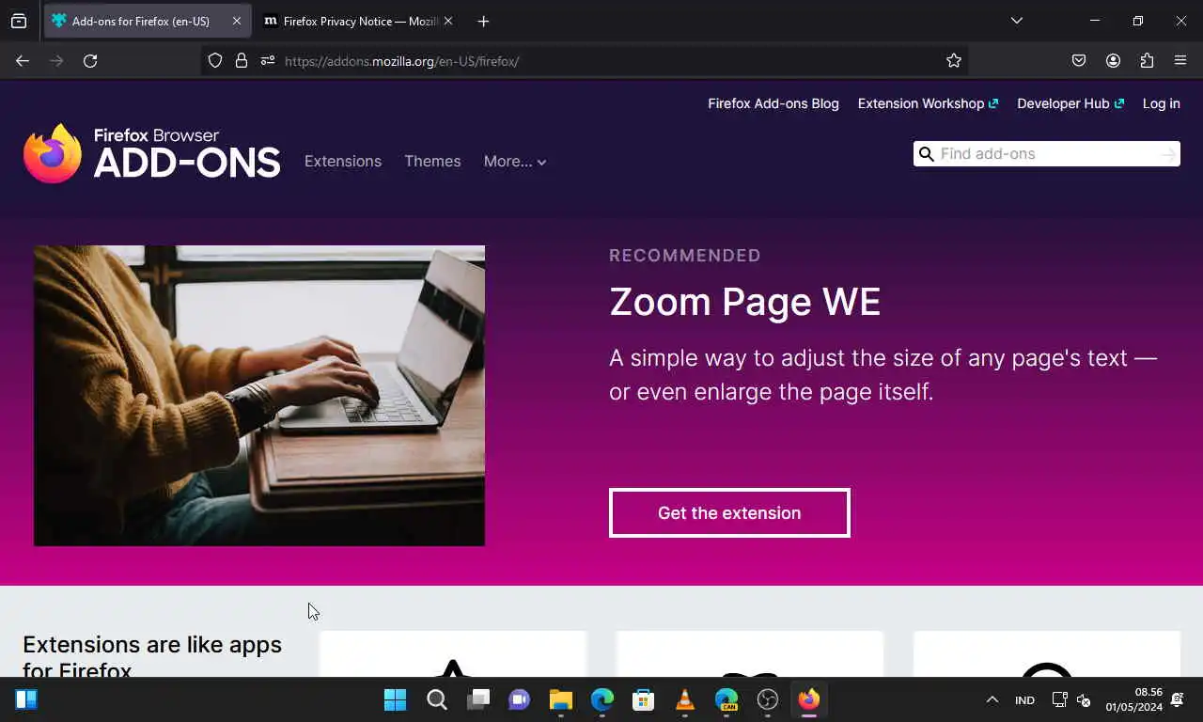Open the chat app on taskbar

[520, 699]
